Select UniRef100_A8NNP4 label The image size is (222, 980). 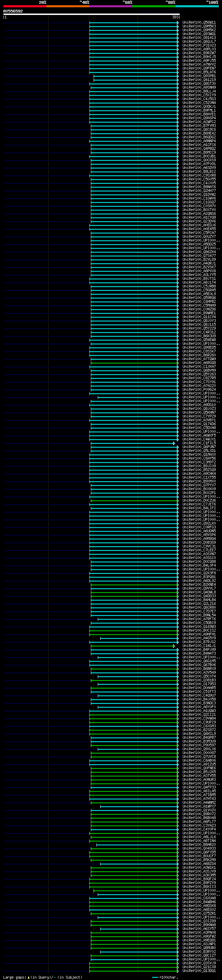tap(199, 141)
